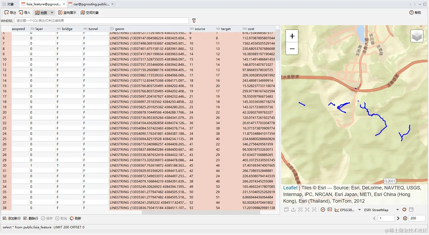Click the page size settings hexagon icon
429x235 pixels.
coord(405,218)
